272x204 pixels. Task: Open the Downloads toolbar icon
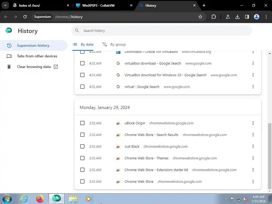pyautogui.click(x=237, y=17)
